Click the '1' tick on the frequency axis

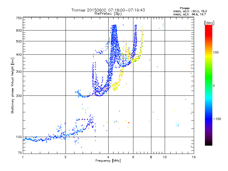(23, 157)
